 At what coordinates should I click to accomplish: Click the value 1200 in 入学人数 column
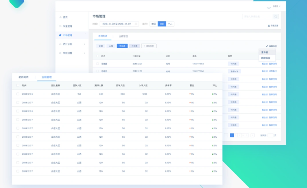point(145,94)
